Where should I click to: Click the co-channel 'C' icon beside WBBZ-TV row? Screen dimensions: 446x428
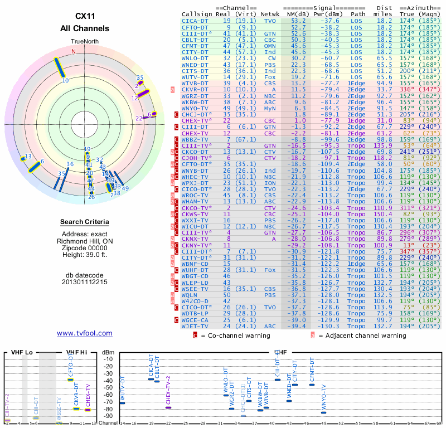pos(176,140)
